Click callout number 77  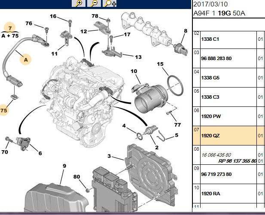pyautogui.click(x=178, y=125)
